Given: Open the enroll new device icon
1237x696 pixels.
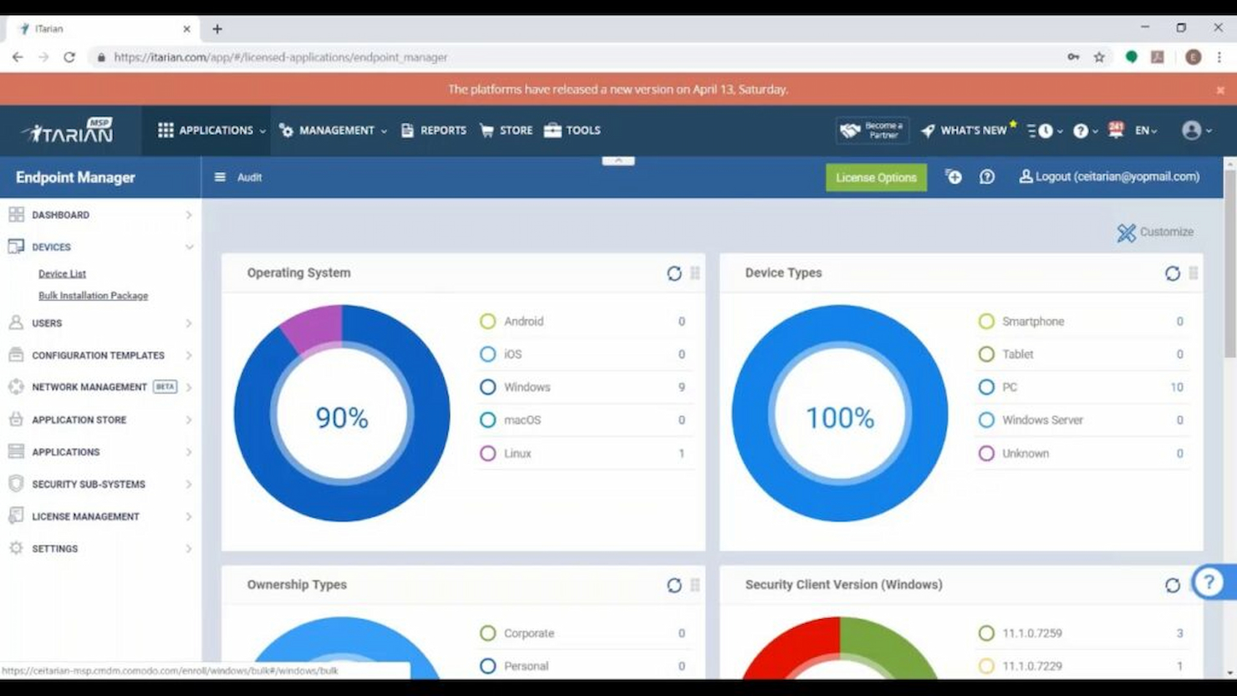Looking at the screenshot, I should (x=953, y=177).
